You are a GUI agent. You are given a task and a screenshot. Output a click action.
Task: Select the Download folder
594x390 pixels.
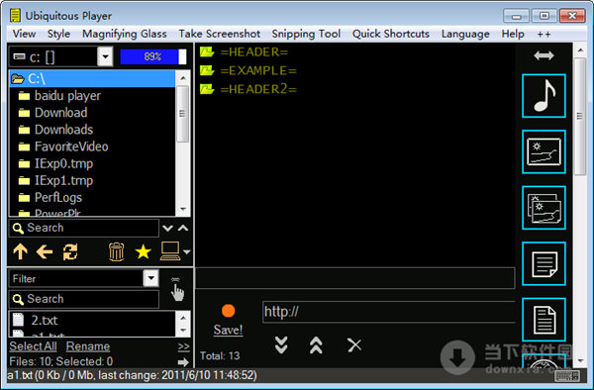52,113
